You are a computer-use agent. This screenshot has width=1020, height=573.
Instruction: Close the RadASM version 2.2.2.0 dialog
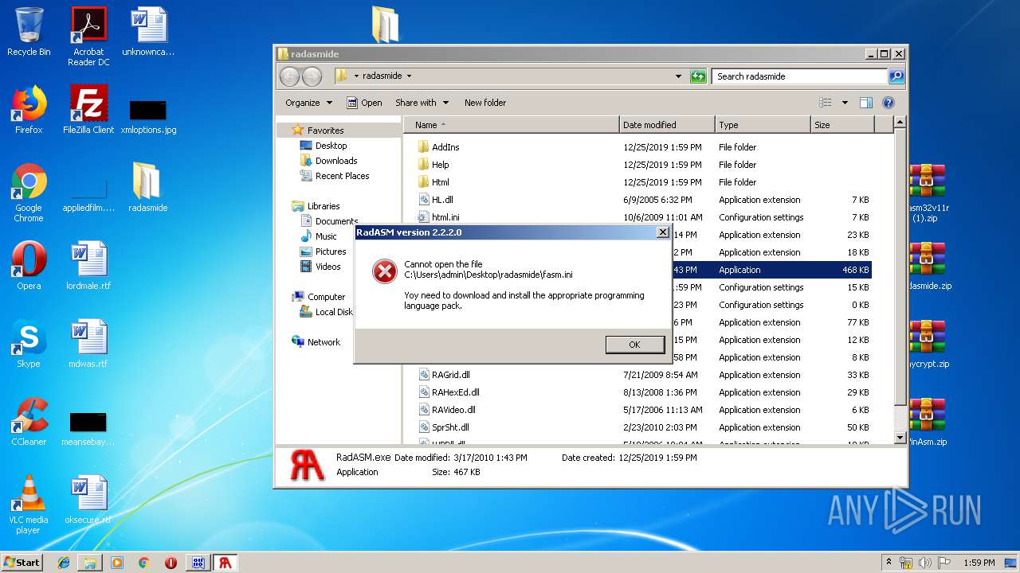[662, 232]
